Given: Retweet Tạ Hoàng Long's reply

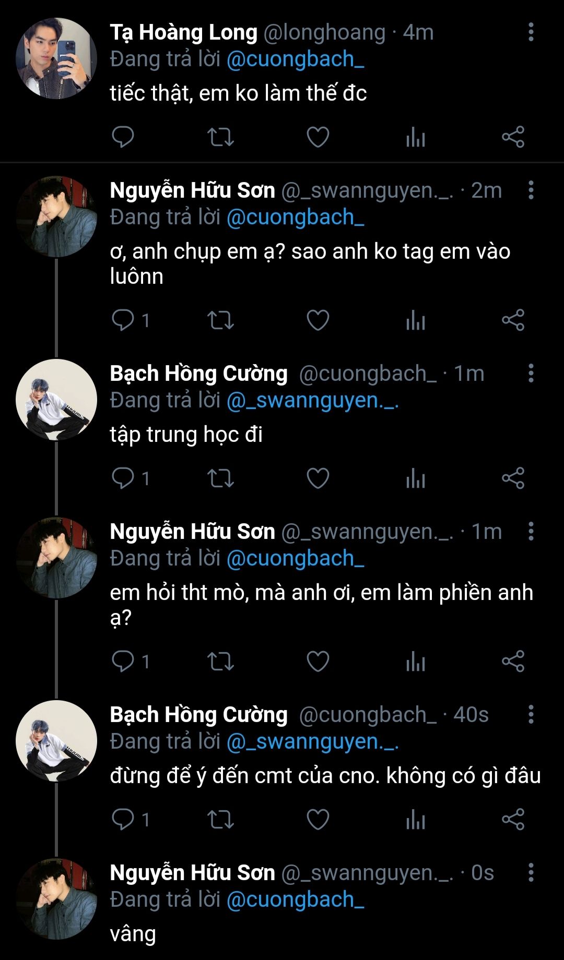Looking at the screenshot, I should [220, 137].
